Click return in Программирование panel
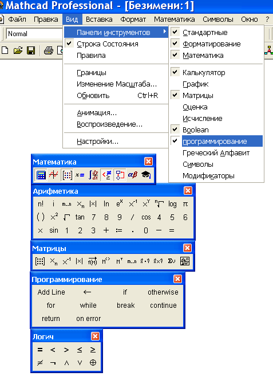This screenshot has height=376, width=273. [51, 319]
